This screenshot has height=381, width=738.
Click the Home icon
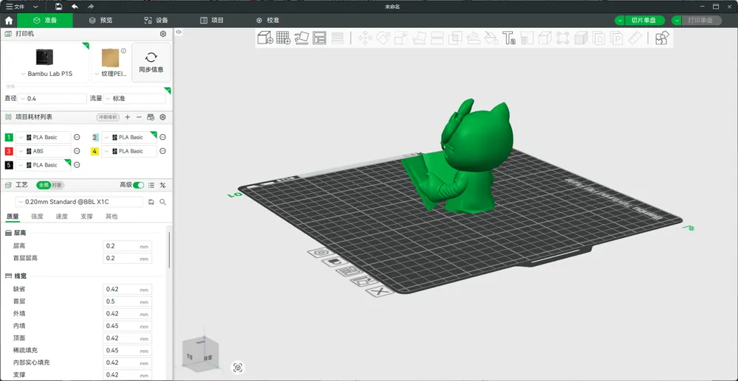[x=8, y=21]
